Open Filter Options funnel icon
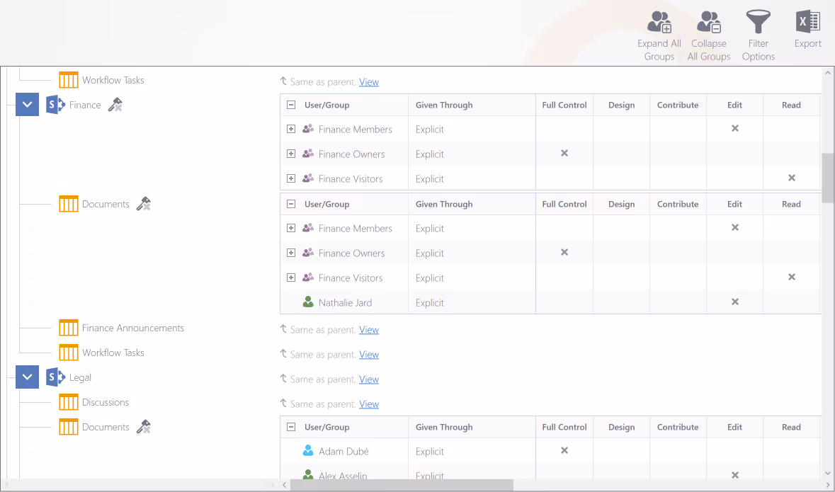Screen dimensions: 835x492 (x=759, y=22)
